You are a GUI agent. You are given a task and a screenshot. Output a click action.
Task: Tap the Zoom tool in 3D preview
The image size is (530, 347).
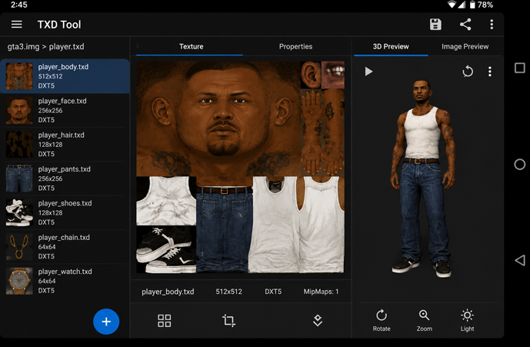[x=424, y=320]
